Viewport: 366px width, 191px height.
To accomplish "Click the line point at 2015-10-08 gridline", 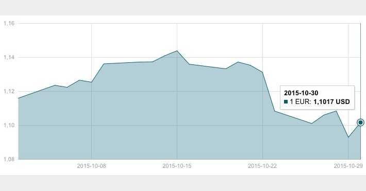I will pyautogui.click(x=91, y=82).
